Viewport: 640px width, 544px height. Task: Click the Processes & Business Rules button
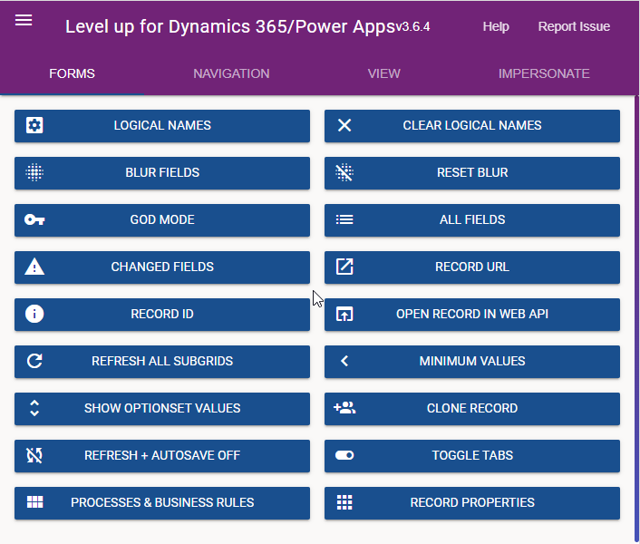pyautogui.click(x=162, y=503)
